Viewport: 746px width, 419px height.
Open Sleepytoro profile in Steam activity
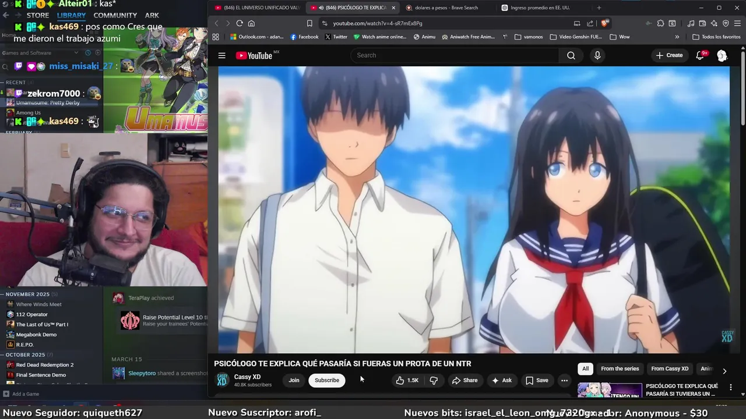click(x=142, y=374)
